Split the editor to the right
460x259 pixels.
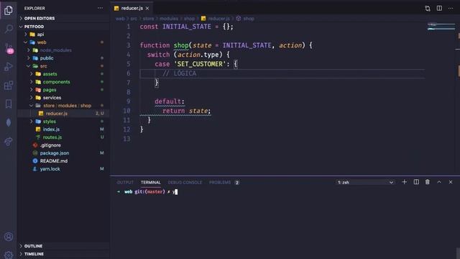click(439, 8)
